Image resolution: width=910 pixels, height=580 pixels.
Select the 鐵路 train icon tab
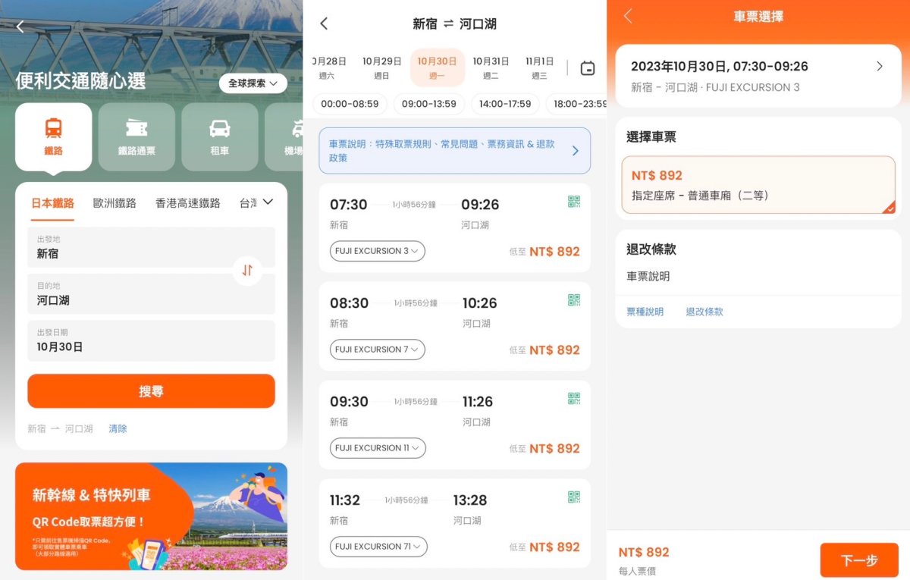point(53,136)
